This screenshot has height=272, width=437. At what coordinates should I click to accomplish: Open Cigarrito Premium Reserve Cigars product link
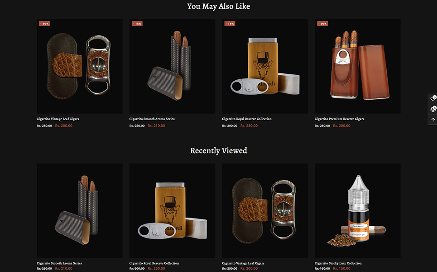(340, 119)
